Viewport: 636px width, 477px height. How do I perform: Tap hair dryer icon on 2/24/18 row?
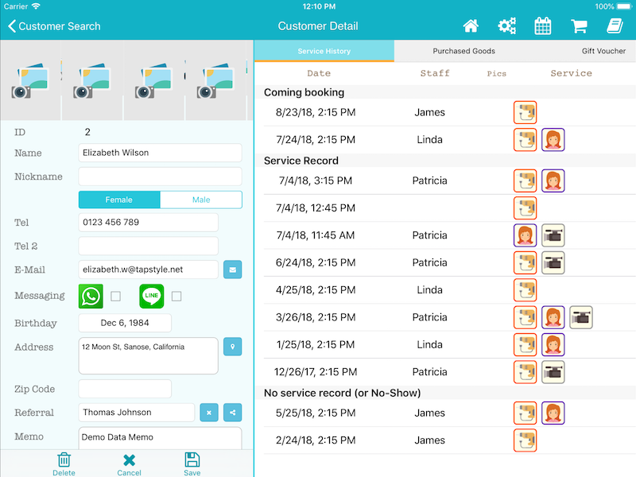coord(525,440)
